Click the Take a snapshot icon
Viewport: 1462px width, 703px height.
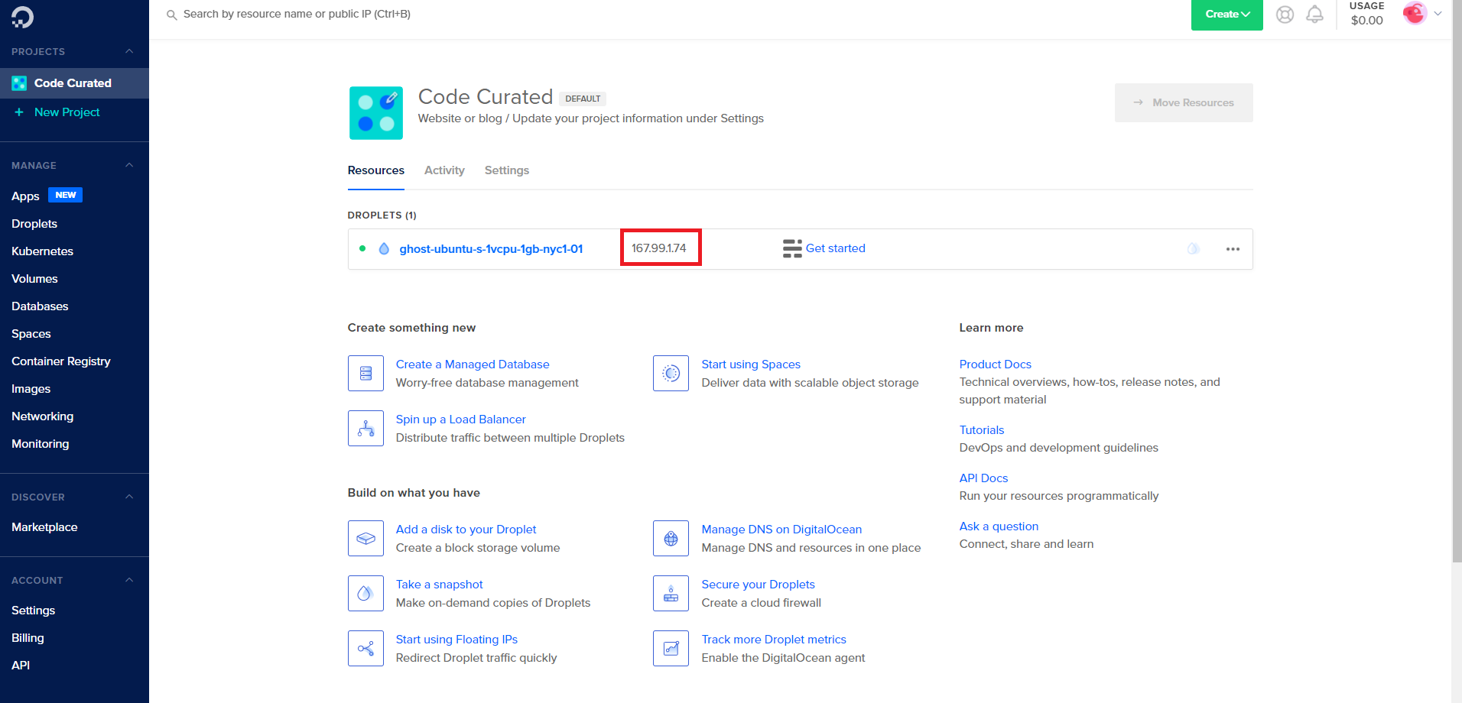(x=365, y=594)
